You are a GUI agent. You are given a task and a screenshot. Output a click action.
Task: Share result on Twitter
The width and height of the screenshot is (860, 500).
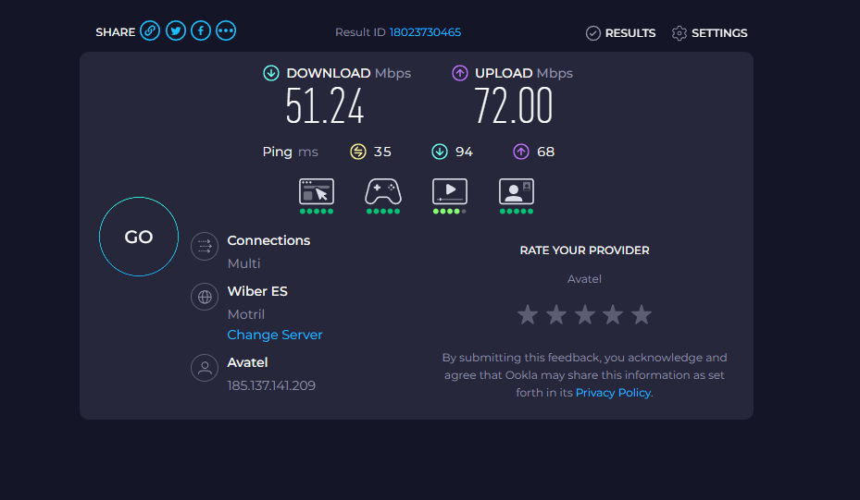[x=175, y=31]
